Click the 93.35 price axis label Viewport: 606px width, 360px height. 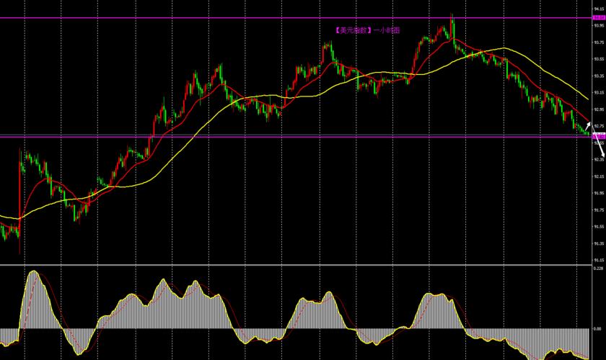598,76
